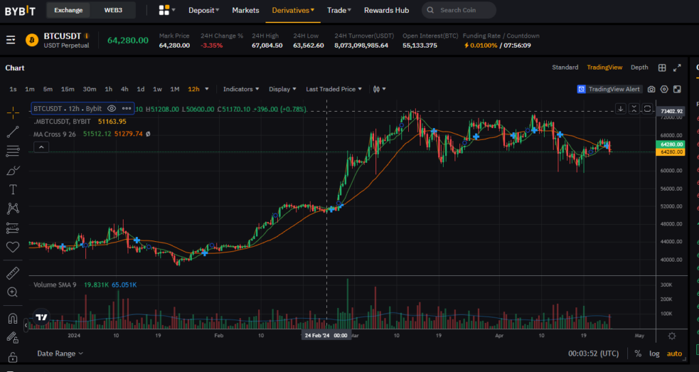
Task: Expand the timeframe dropdown next to 12h
Action: coord(207,89)
